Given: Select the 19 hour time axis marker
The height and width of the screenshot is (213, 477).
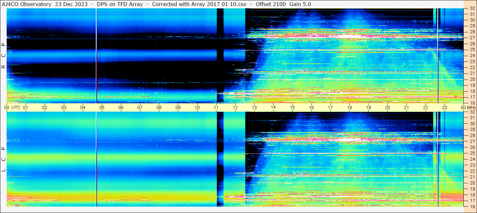Looking at the screenshot, I should (368, 107).
